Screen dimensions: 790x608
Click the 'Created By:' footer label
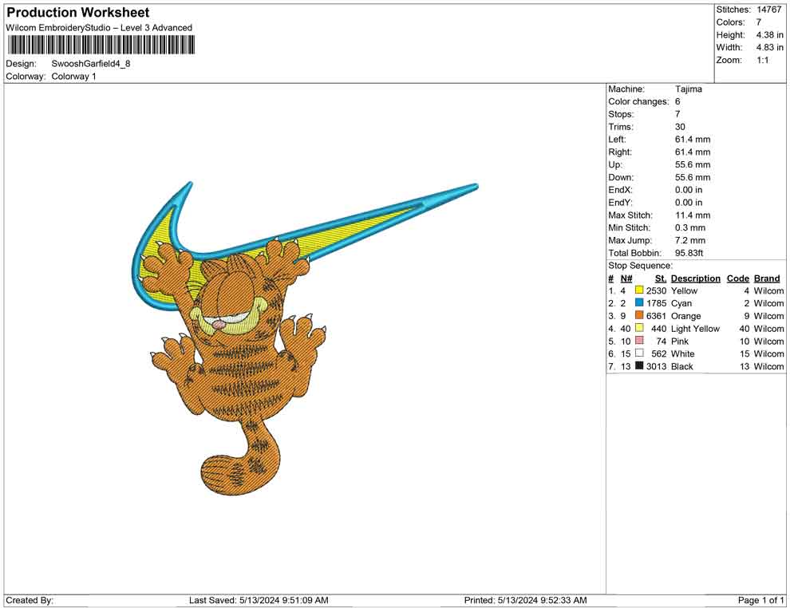tap(30, 600)
